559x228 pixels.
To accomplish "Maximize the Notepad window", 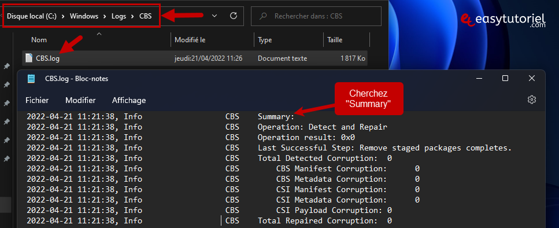I will (505, 79).
